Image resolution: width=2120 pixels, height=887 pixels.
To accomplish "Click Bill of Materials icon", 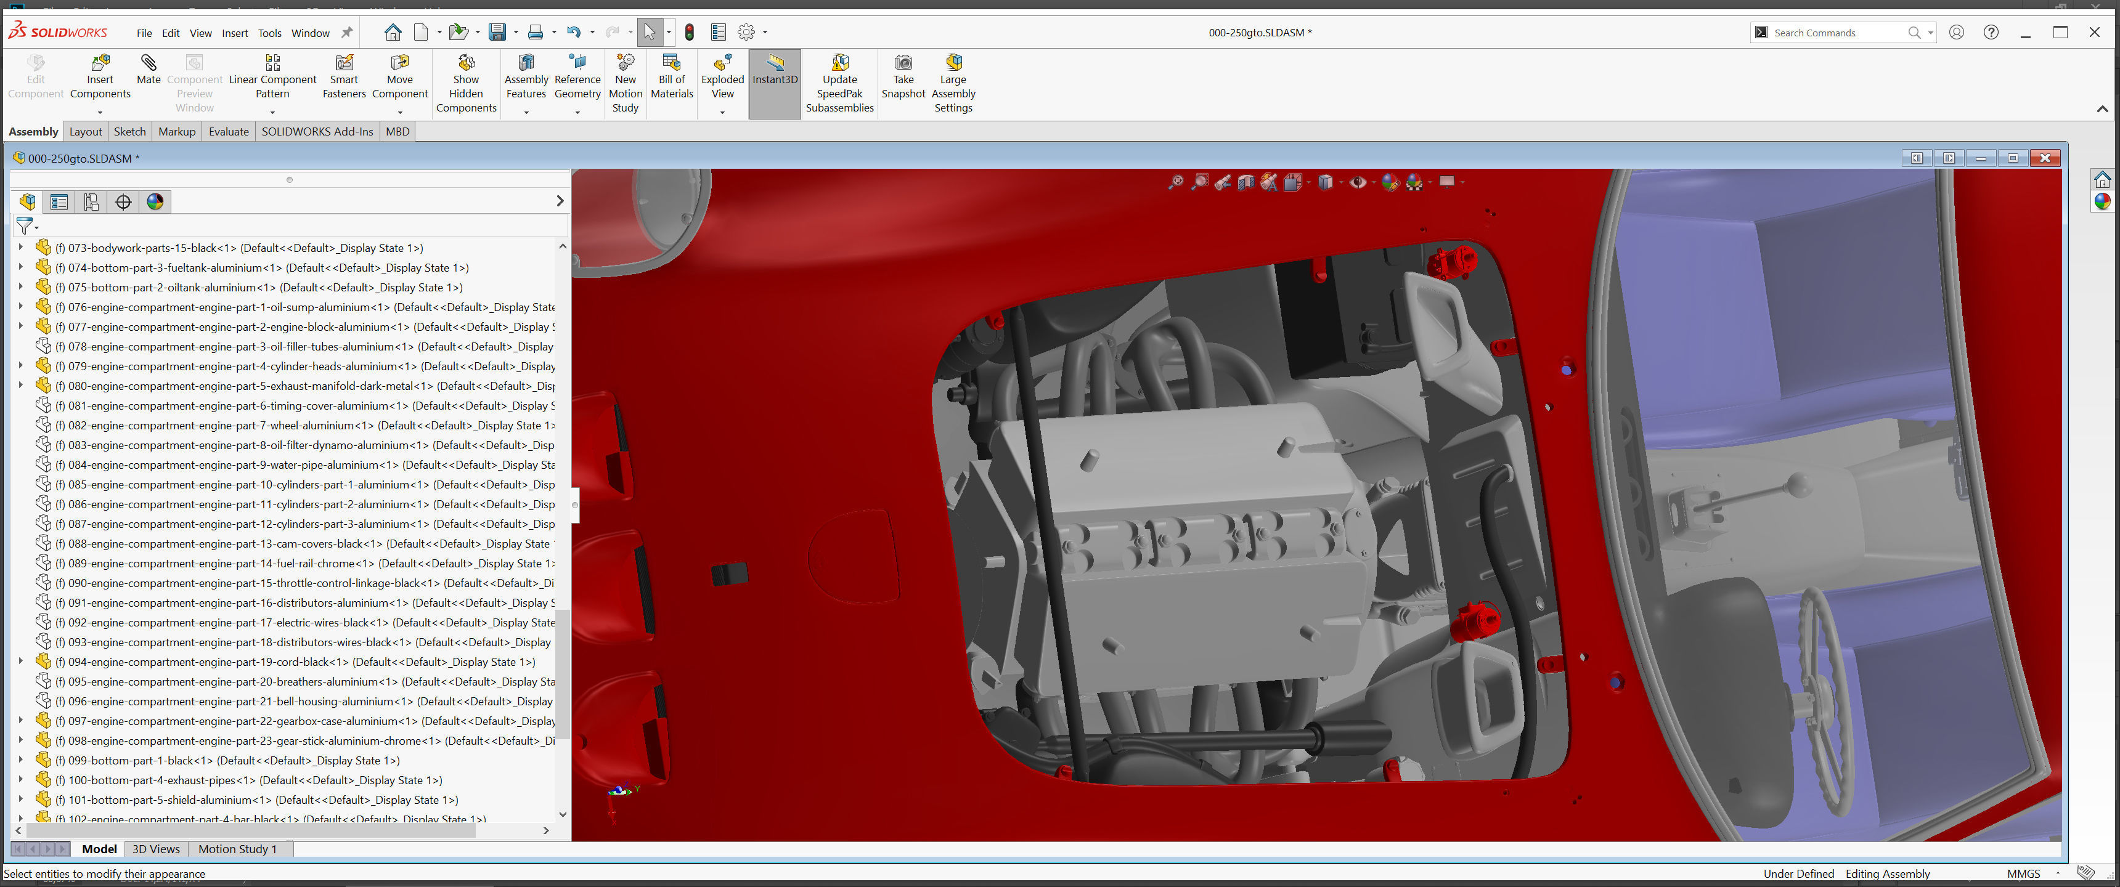I will click(672, 63).
